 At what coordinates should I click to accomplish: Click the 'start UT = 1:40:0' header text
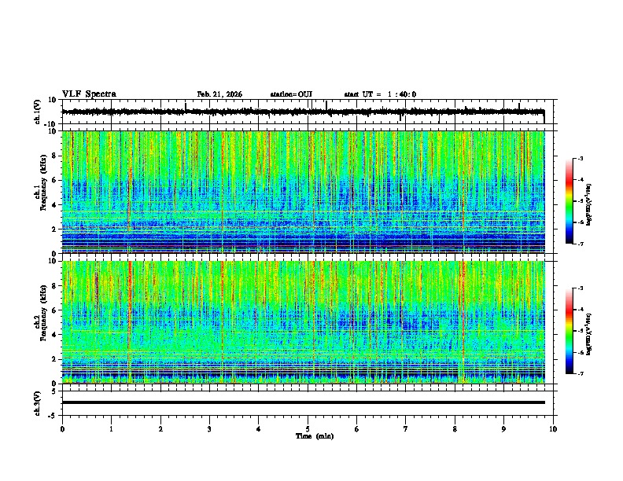[380, 94]
